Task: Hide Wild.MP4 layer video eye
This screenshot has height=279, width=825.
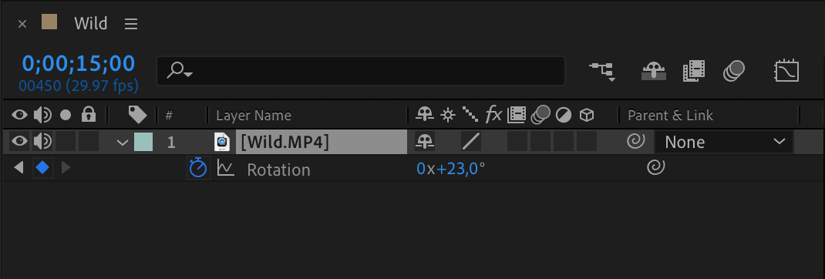Action: (19, 141)
